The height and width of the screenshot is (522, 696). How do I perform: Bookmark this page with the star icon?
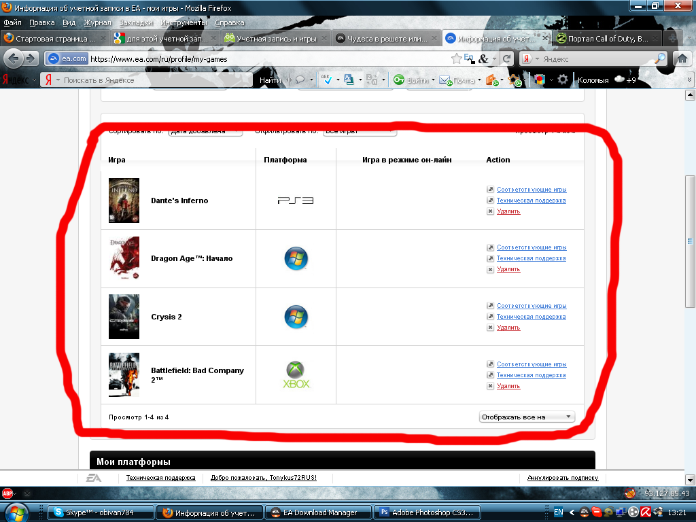[456, 58]
